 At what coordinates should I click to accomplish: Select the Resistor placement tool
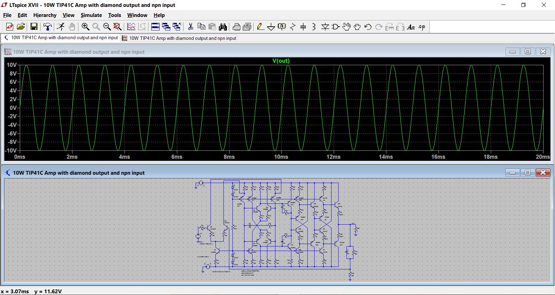[293, 27]
